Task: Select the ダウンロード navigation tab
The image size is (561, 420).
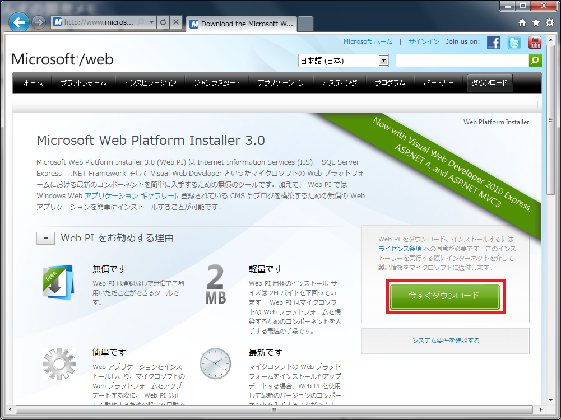Action: point(489,82)
